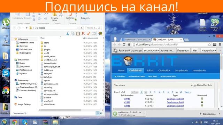Click Explorer back navigation arrow

coord(14,28)
